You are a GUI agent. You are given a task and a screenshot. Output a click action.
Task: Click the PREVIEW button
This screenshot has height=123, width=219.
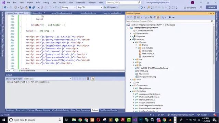[211, 8]
